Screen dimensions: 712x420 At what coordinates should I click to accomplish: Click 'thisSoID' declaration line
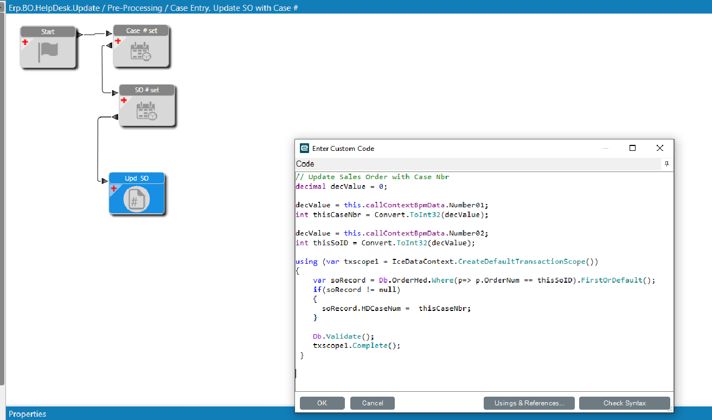(x=385, y=243)
